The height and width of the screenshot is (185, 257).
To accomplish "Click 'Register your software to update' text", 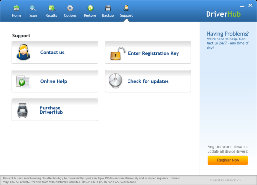I will click(x=228, y=149).
